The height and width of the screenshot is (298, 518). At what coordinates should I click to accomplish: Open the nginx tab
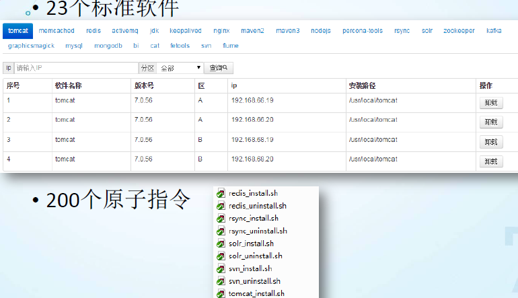coord(221,31)
